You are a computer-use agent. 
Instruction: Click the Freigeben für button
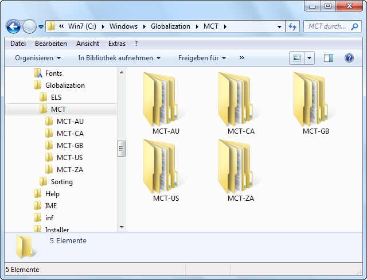pyautogui.click(x=202, y=58)
